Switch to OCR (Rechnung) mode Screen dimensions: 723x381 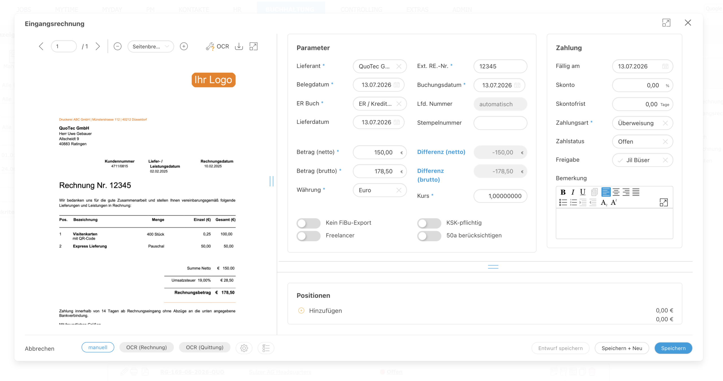pos(146,347)
